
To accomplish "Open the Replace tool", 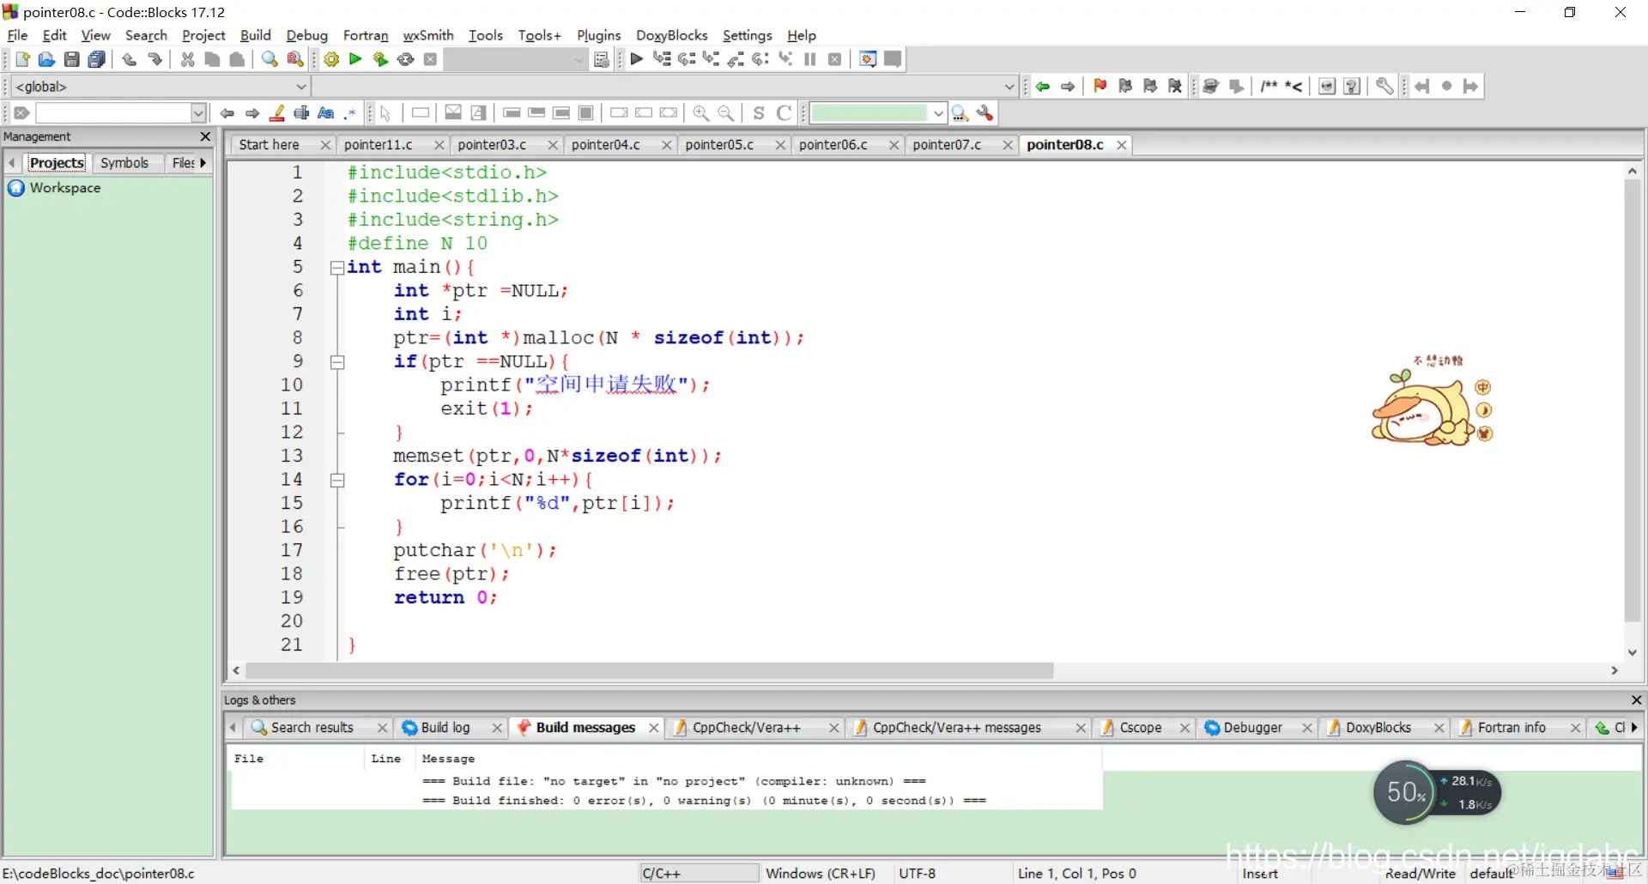I will (294, 59).
